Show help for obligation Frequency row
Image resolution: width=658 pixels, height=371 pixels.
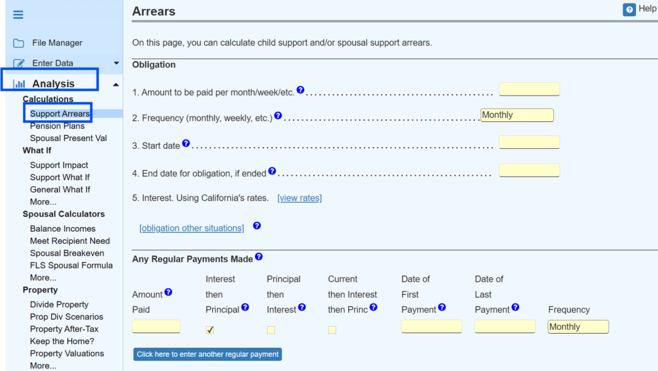[x=278, y=116]
